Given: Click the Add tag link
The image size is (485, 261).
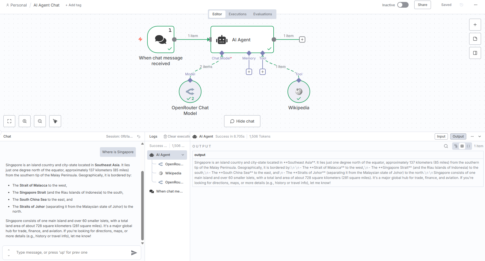Looking at the screenshot, I should 73,5.
